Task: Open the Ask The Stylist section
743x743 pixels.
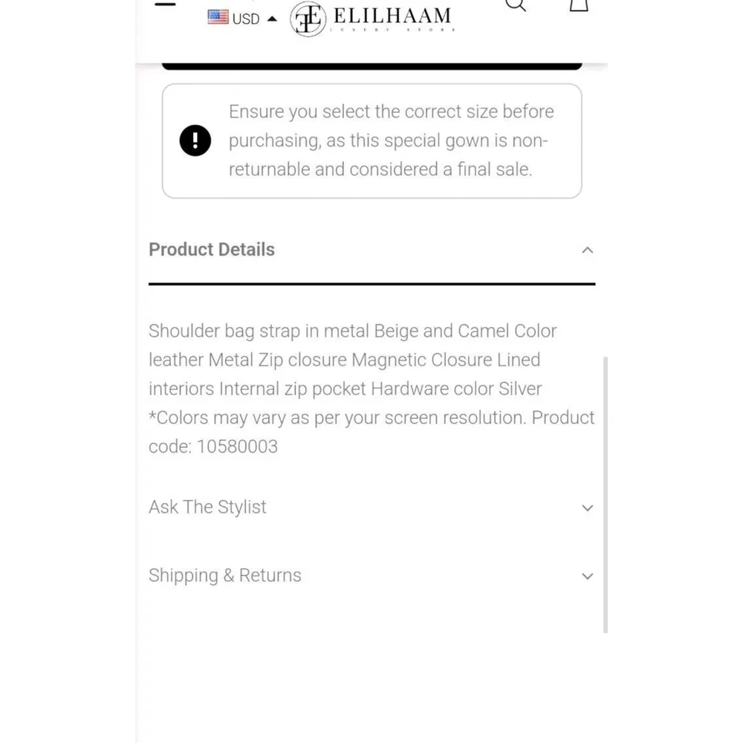Action: [372, 507]
